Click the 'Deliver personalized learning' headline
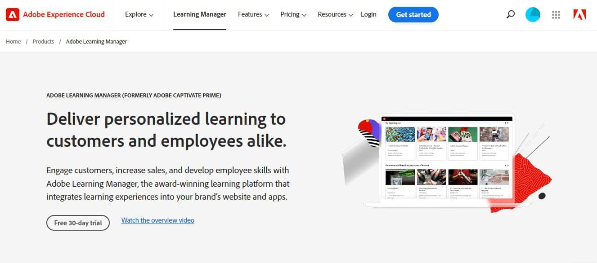 tap(166, 130)
